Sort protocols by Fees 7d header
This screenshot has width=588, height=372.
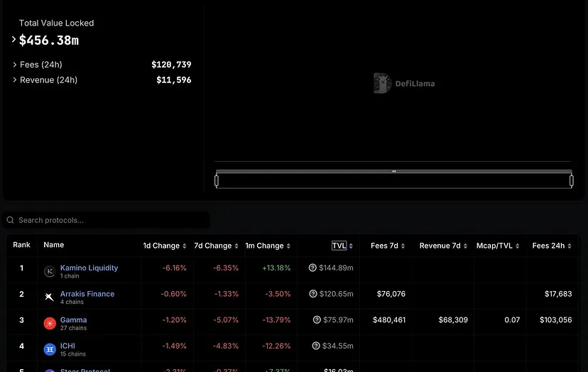[x=388, y=246]
